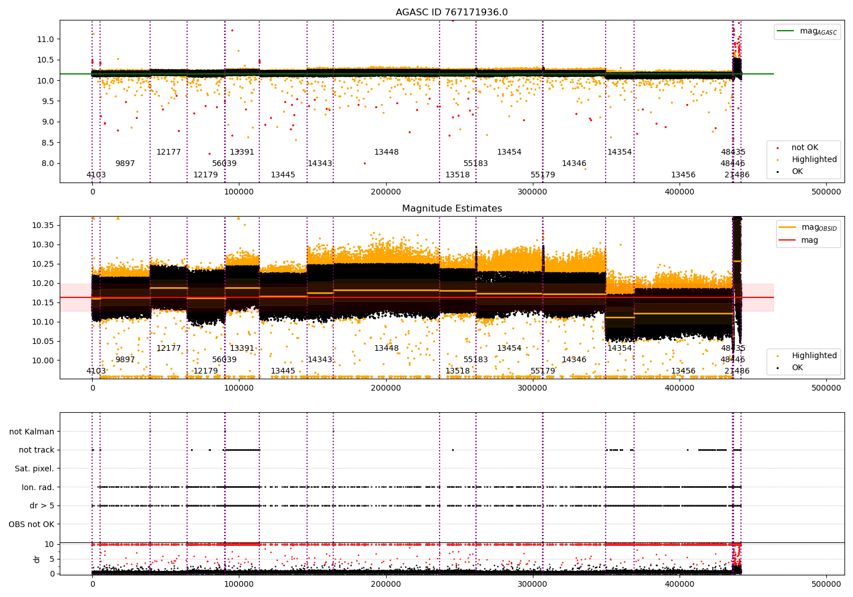Click obsid label 13445 in the top plot

(283, 175)
